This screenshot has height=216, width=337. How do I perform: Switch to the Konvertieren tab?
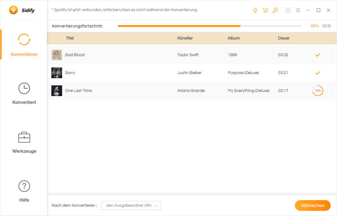[x=24, y=45]
